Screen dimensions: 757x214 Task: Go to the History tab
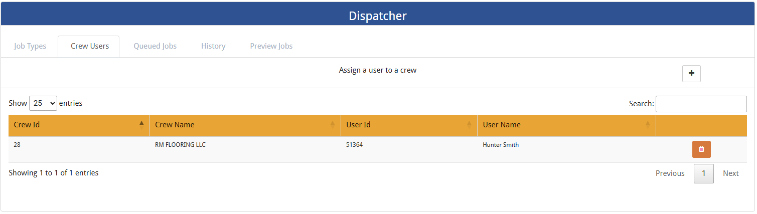click(213, 46)
